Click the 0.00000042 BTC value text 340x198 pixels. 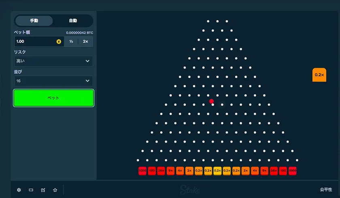pyautogui.click(x=80, y=33)
